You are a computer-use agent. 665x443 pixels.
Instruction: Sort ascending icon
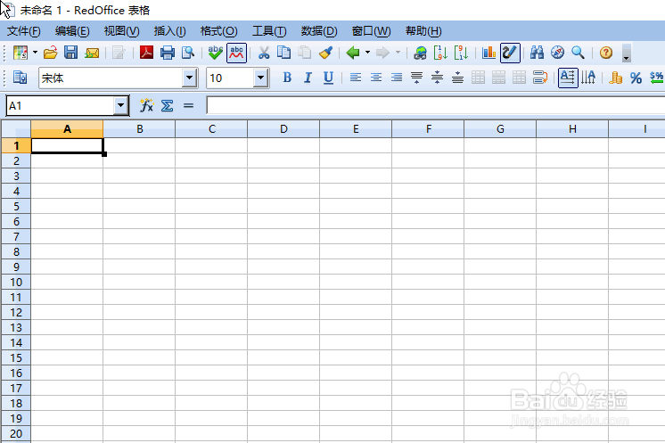click(440, 53)
